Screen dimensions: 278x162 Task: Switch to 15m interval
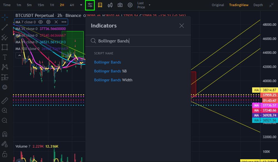point(41,5)
